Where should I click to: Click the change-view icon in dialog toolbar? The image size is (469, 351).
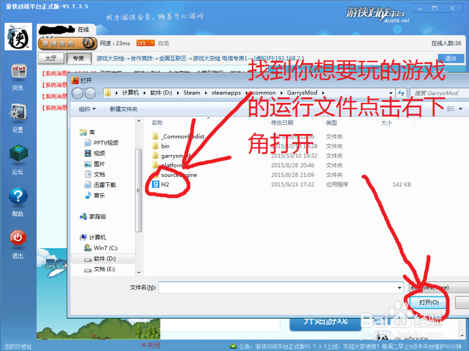449,108
